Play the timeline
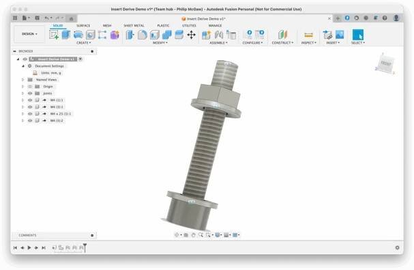The width and height of the screenshot is (414, 270). pyautogui.click(x=29, y=247)
